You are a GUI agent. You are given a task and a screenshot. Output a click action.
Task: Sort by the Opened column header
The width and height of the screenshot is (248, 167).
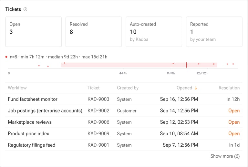click(x=184, y=88)
